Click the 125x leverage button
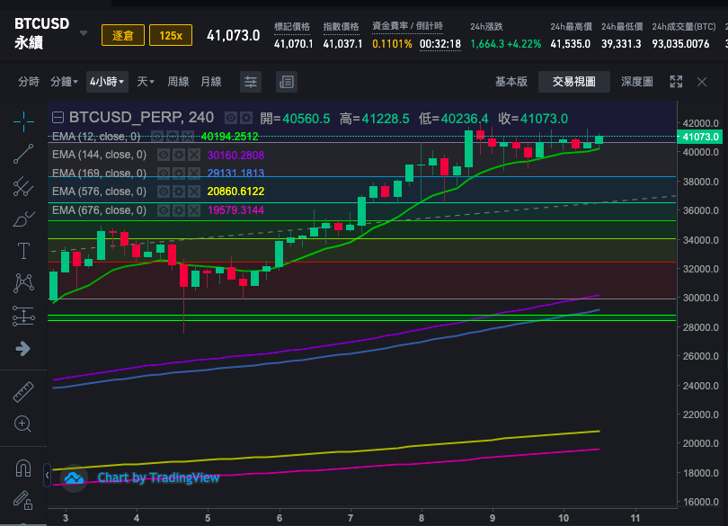The height and width of the screenshot is (526, 728). pos(171,34)
